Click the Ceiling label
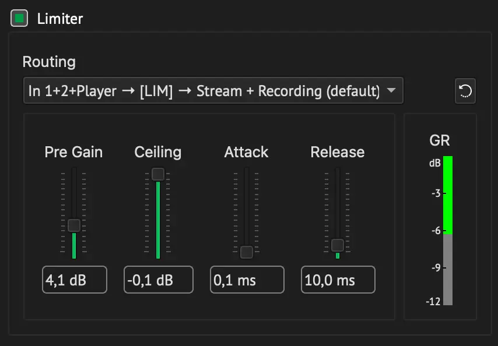Image resolution: width=498 pixels, height=346 pixels. point(158,152)
